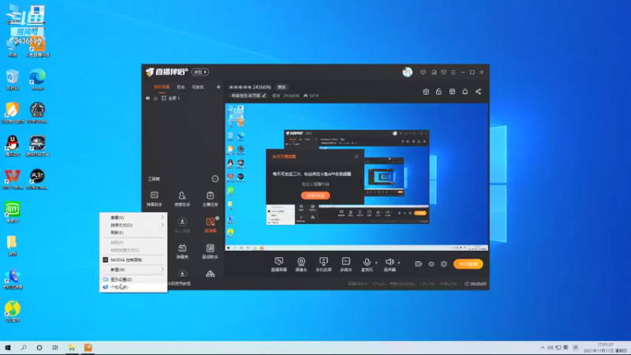This screenshot has height=355, width=631.
Task: Click the skin/shirt icon in title bar
Action: pyautogui.click(x=443, y=73)
